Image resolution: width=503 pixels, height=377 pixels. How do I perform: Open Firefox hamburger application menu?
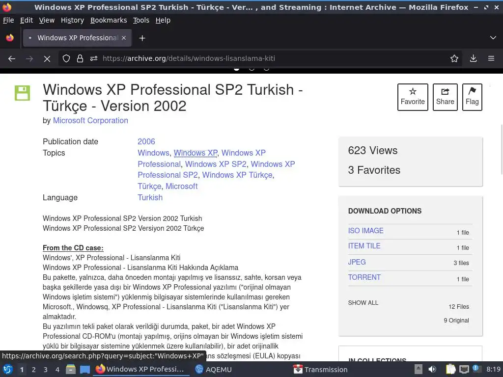click(x=491, y=58)
